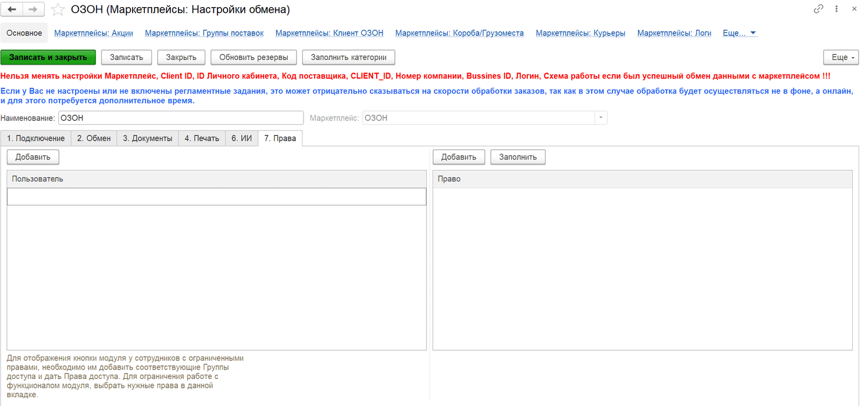Expand the Маркетплейс dropdown arrow
Viewport: 861px width, 406px height.
click(601, 118)
